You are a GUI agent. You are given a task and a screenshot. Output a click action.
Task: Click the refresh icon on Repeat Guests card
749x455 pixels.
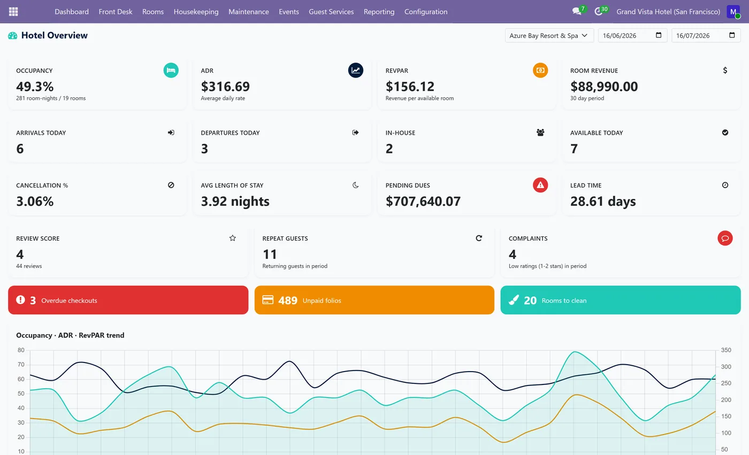pos(479,238)
